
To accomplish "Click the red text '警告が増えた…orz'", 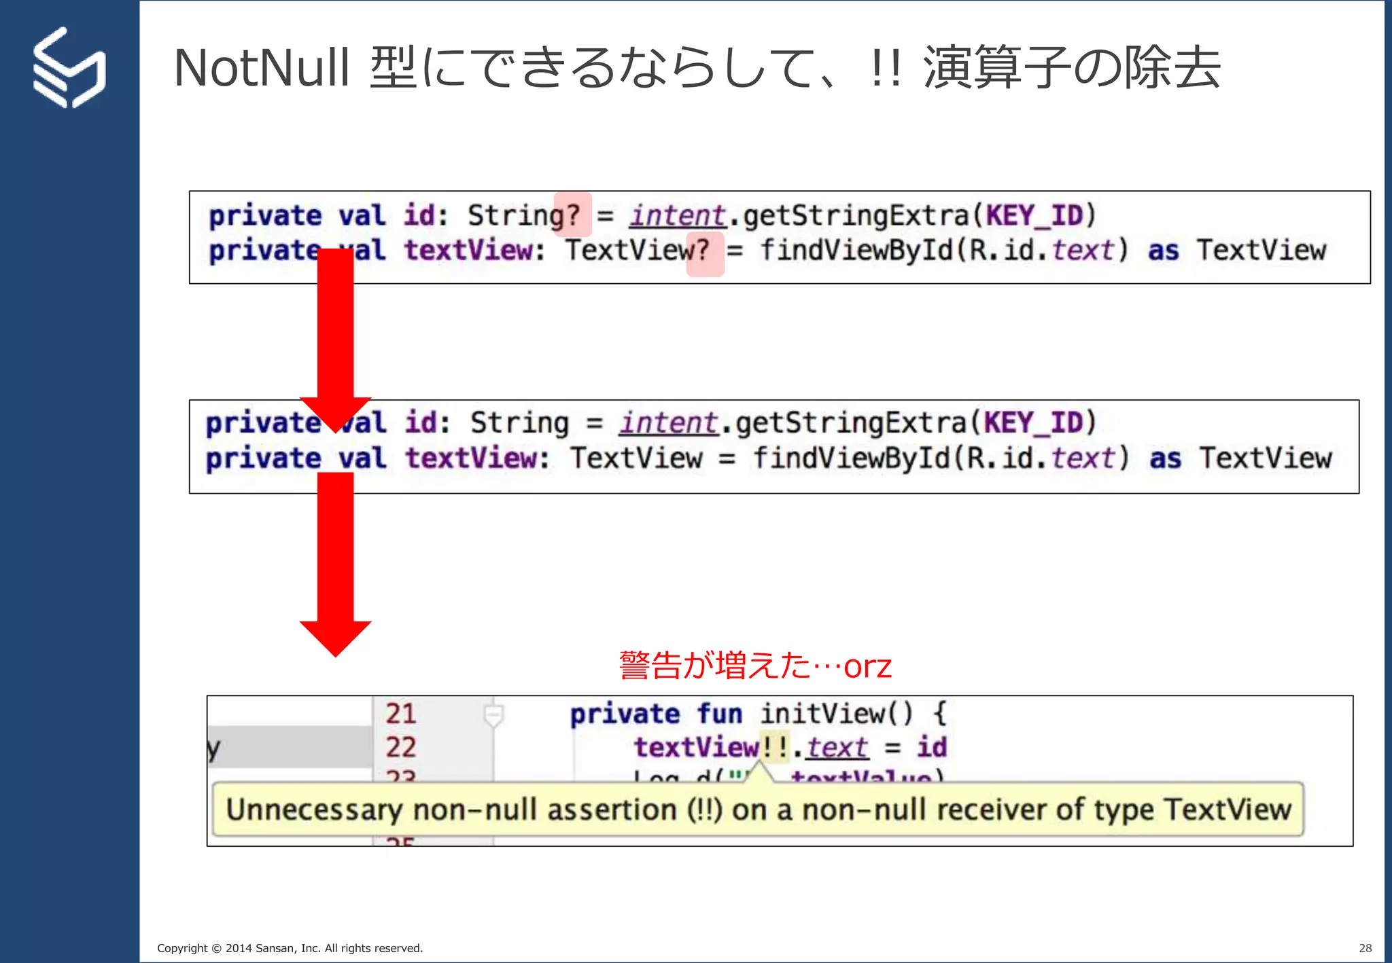I will click(755, 665).
